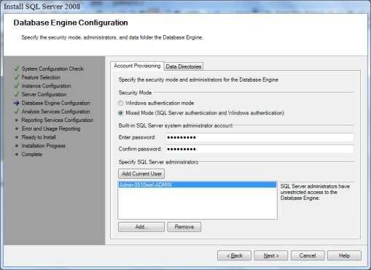Click blue arrow beside Database Engine Configuration

[x=17, y=103]
